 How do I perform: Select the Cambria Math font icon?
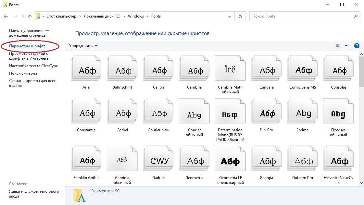click(230, 68)
